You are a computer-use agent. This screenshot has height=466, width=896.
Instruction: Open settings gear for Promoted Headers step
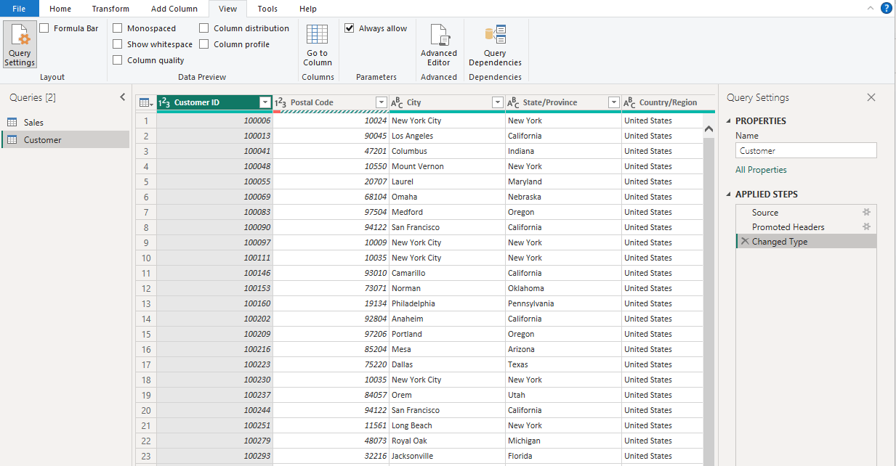[866, 226]
